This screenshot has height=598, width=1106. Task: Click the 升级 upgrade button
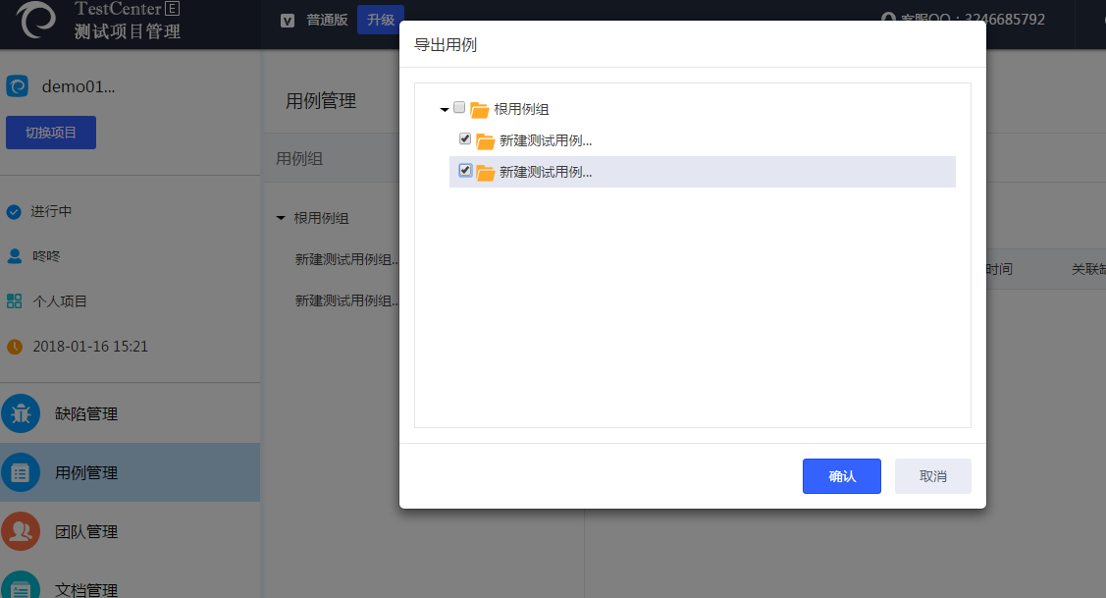point(380,20)
